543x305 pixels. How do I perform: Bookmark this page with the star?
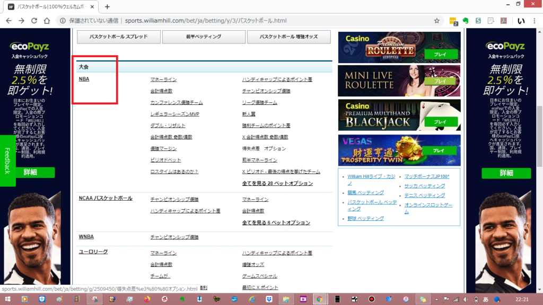pos(437,21)
